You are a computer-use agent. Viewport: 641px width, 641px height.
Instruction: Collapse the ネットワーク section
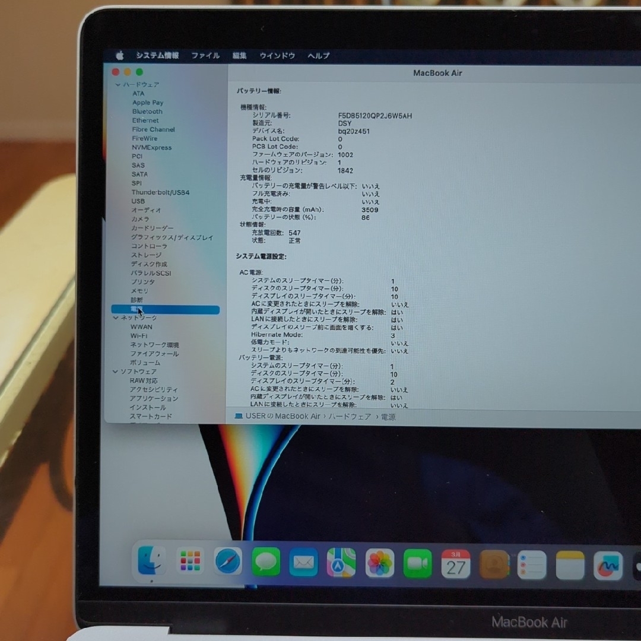[x=116, y=318]
